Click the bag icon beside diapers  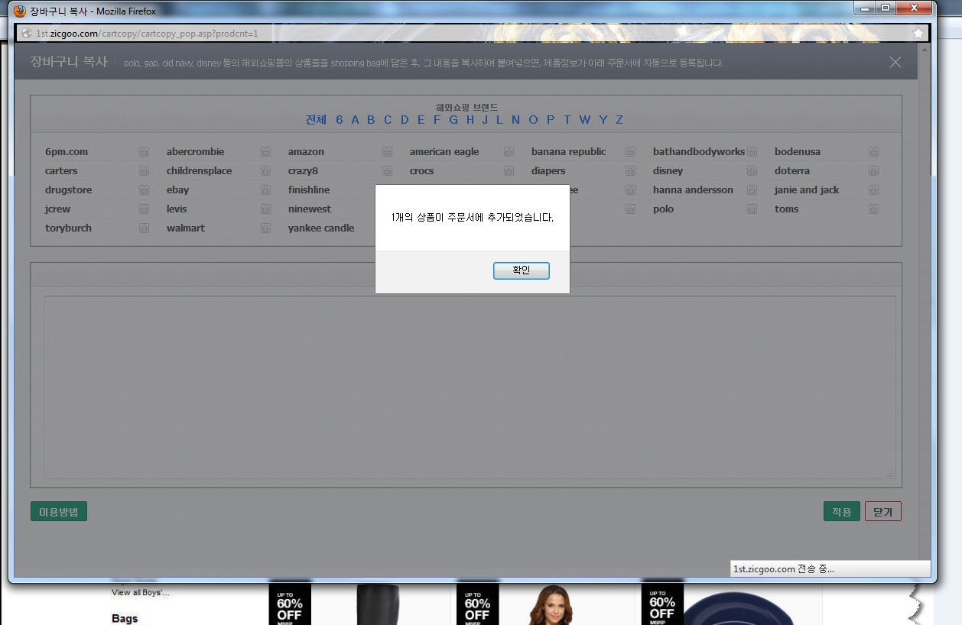click(630, 170)
